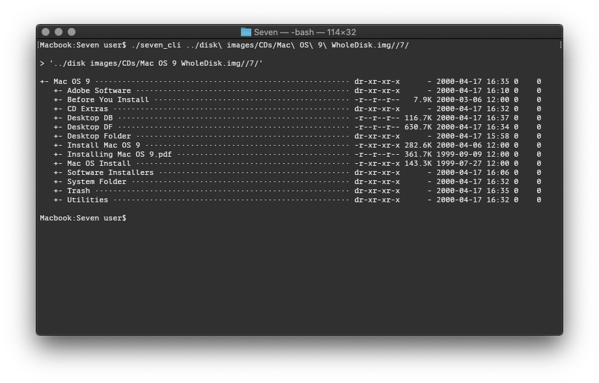The height and width of the screenshot is (383, 599).
Task: Select the 'Software Installers' entry
Action: click(x=111, y=172)
